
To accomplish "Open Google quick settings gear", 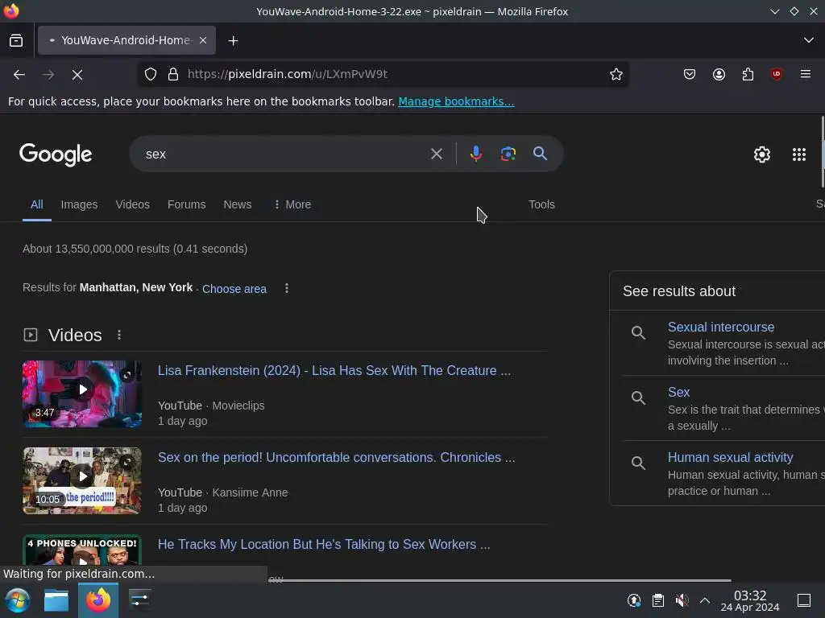I will (762, 154).
